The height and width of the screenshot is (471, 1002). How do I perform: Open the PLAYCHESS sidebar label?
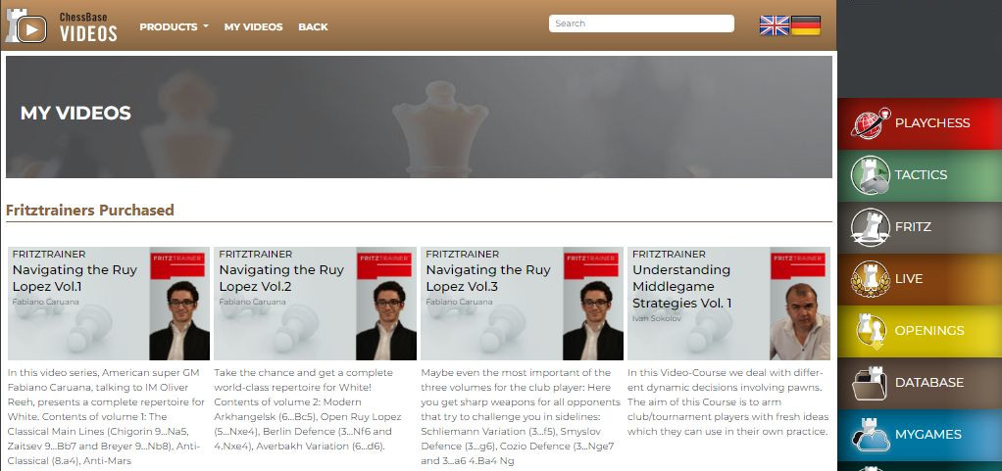(x=932, y=123)
